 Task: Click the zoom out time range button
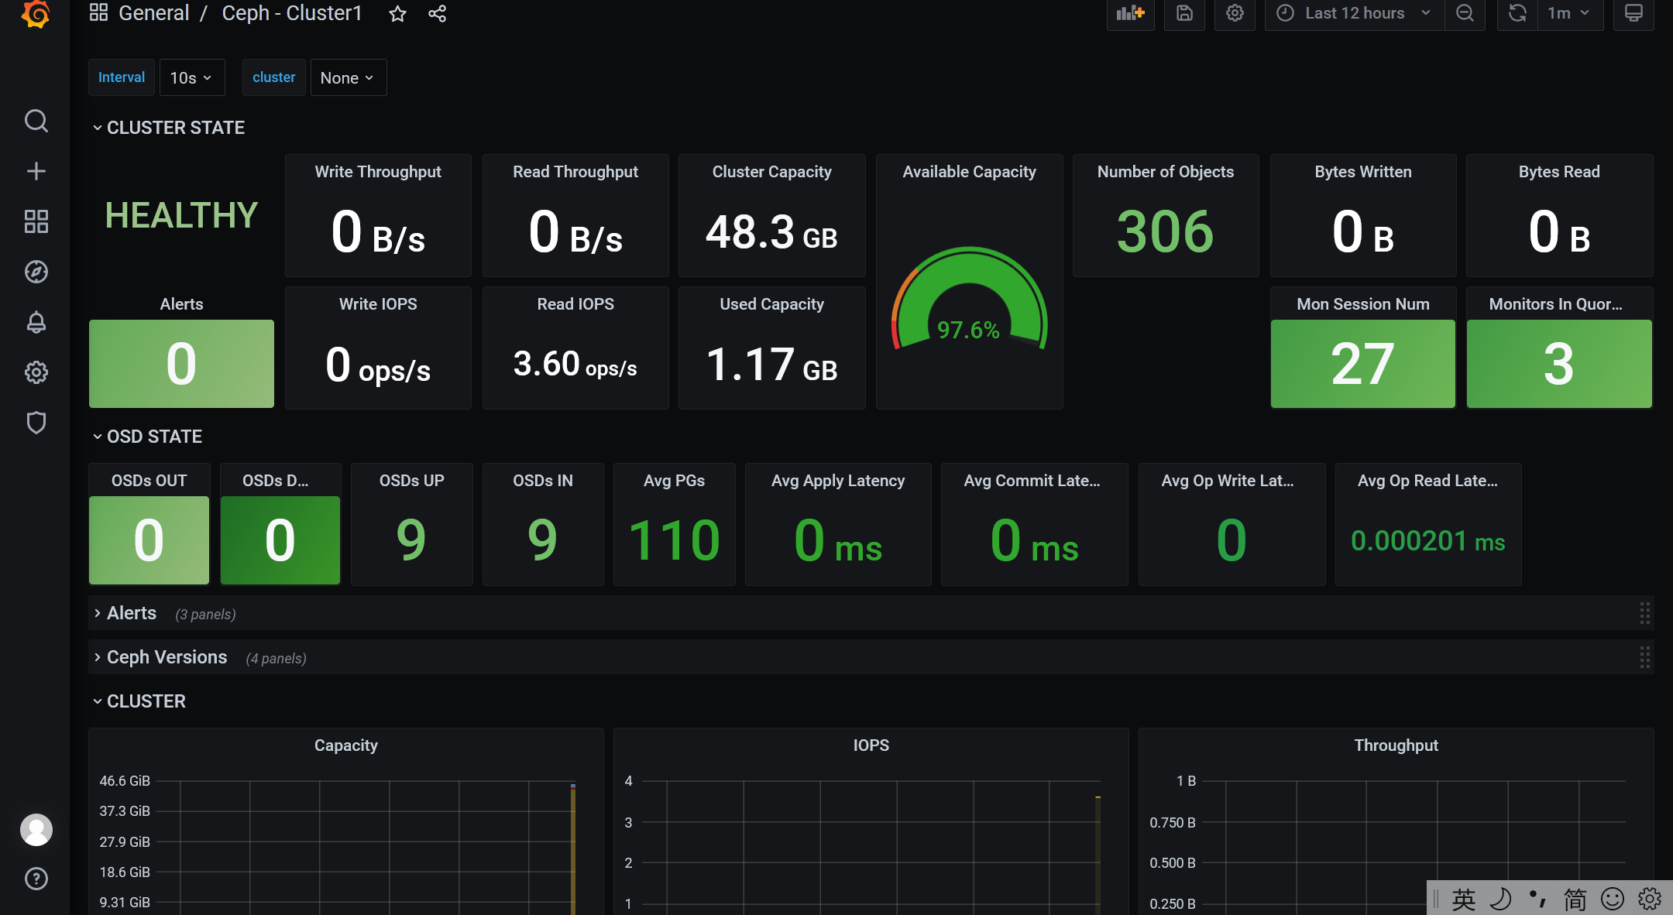coord(1464,13)
